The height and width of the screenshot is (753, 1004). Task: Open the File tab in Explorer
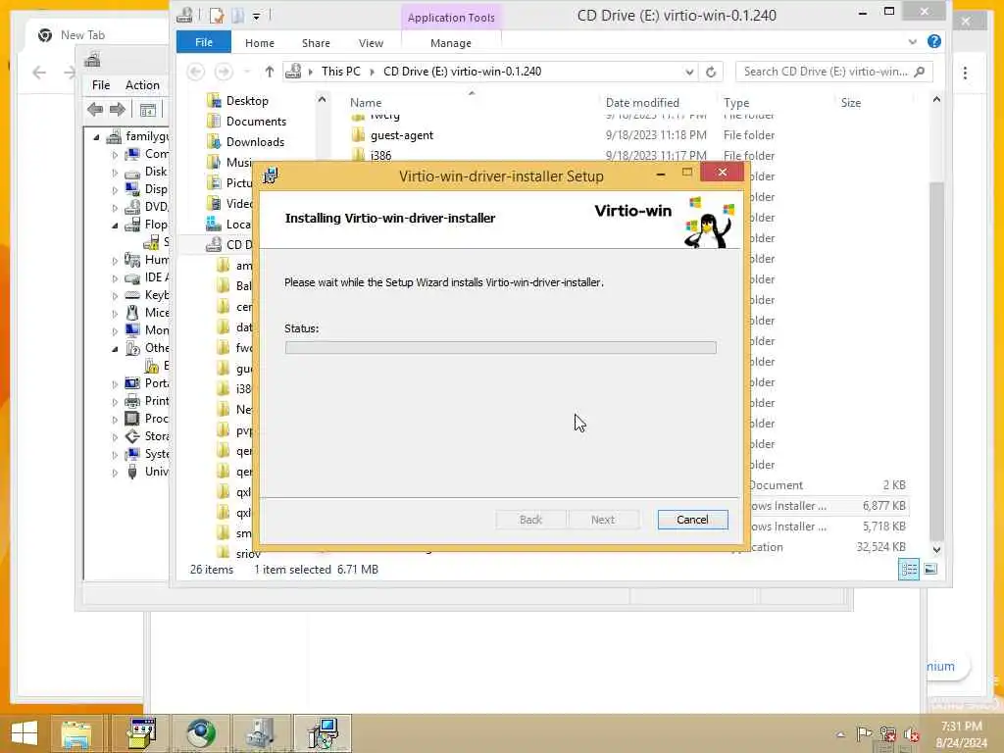(x=204, y=42)
